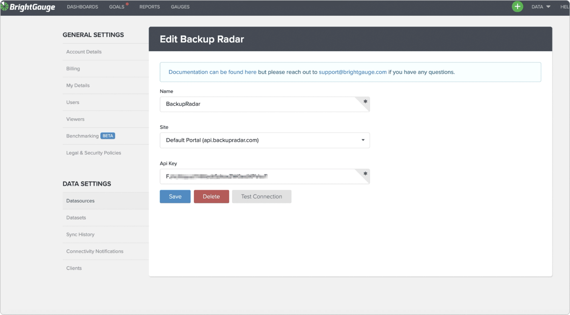The image size is (570, 315).
Task: Click the BETA badge beside Benchmarking
Action: point(108,136)
